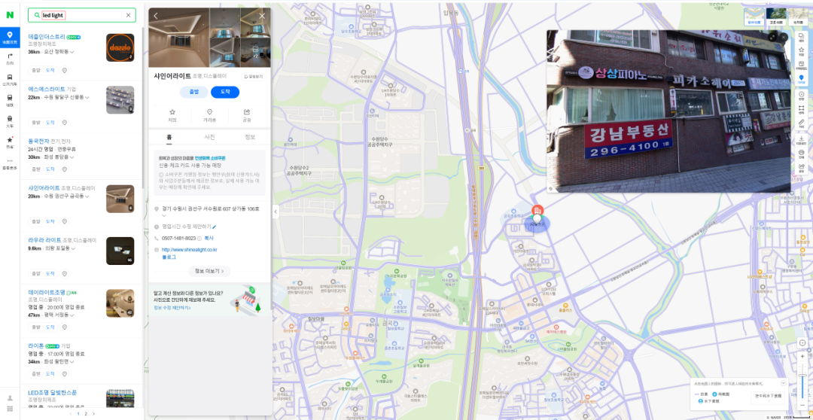Expand the 의왕 포일동 address chevron

tap(72, 249)
